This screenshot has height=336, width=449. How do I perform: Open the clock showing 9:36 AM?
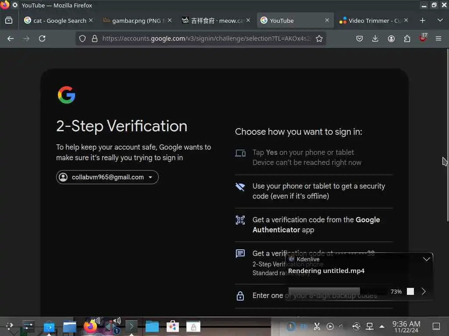[x=406, y=326]
